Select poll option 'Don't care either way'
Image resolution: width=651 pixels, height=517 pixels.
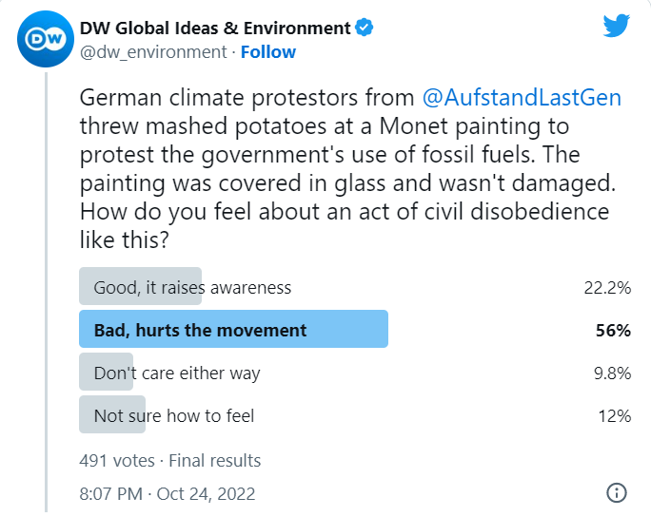pyautogui.click(x=176, y=373)
